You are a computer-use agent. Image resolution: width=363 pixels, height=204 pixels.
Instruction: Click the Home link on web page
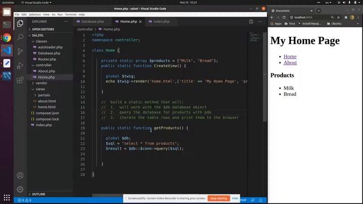point(290,57)
